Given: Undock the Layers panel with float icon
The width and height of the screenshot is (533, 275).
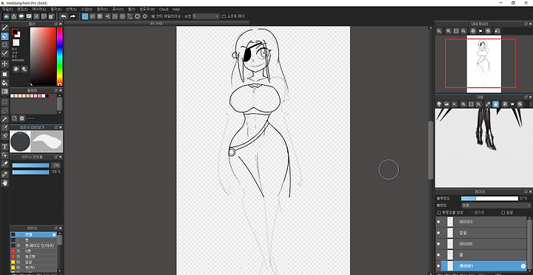Looking at the screenshot, I should (526, 191).
